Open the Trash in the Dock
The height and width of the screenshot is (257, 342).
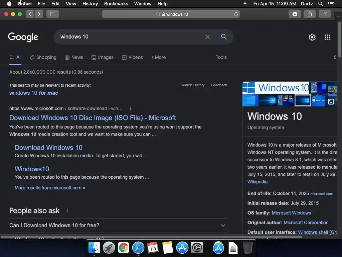(x=247, y=248)
